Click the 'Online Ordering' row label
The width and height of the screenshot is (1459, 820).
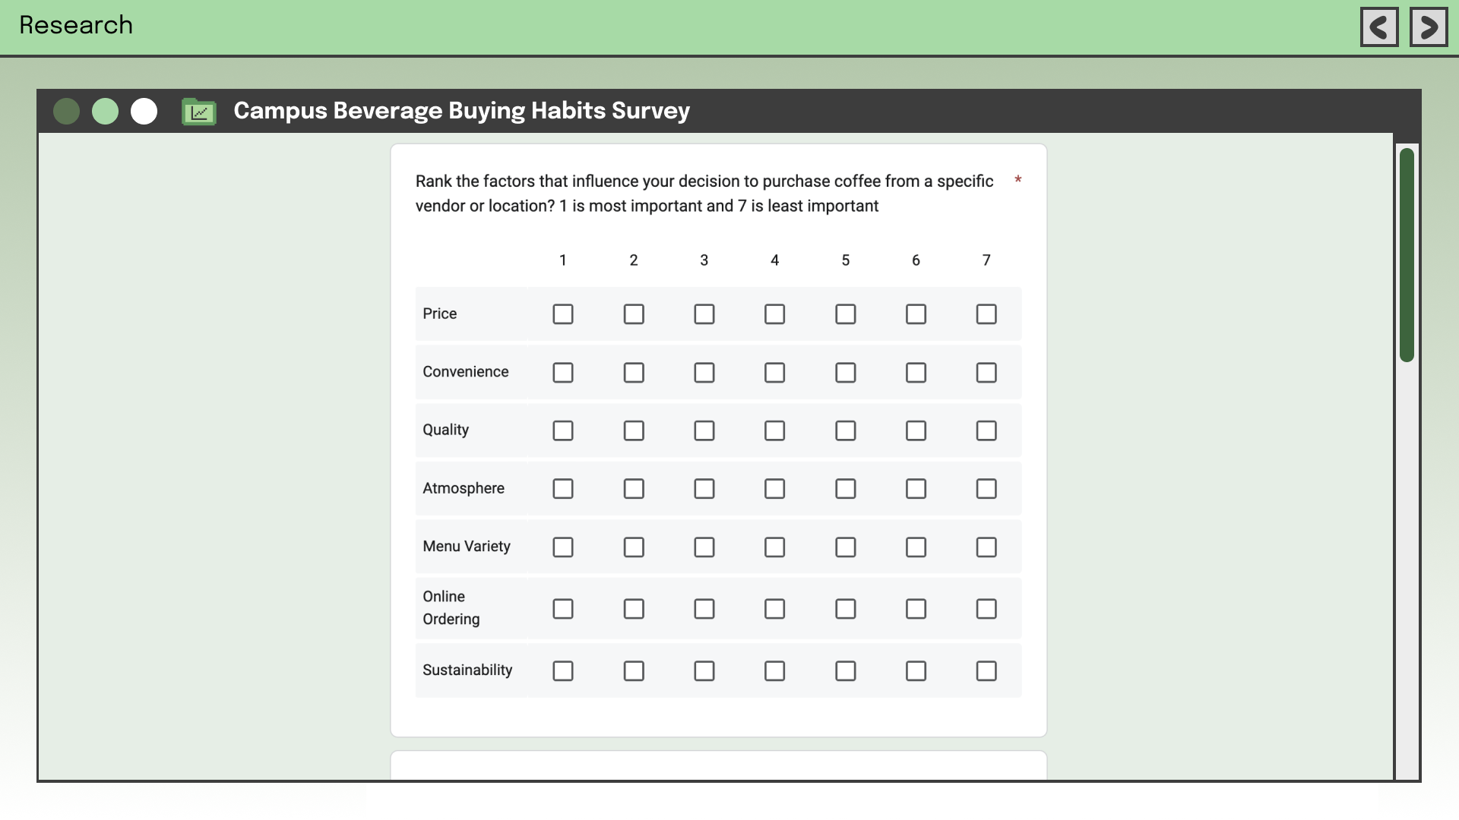click(451, 608)
